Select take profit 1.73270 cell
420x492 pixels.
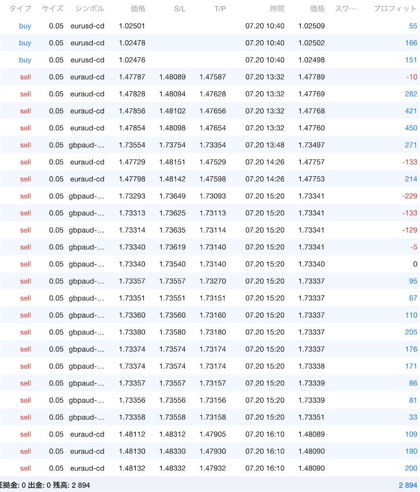point(213,281)
